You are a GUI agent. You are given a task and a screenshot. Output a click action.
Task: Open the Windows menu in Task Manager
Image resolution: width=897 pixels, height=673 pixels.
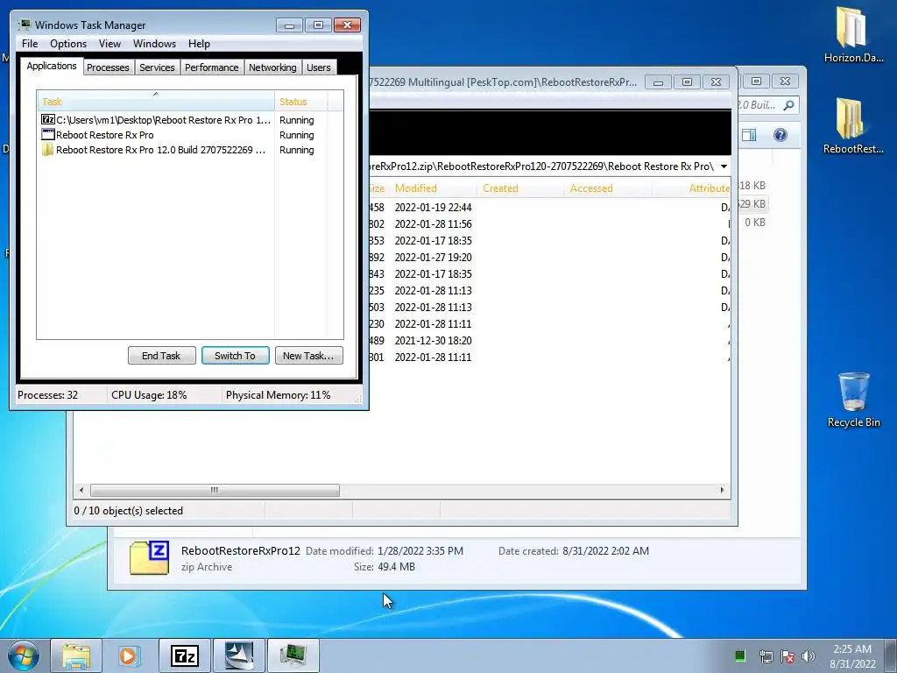154,44
